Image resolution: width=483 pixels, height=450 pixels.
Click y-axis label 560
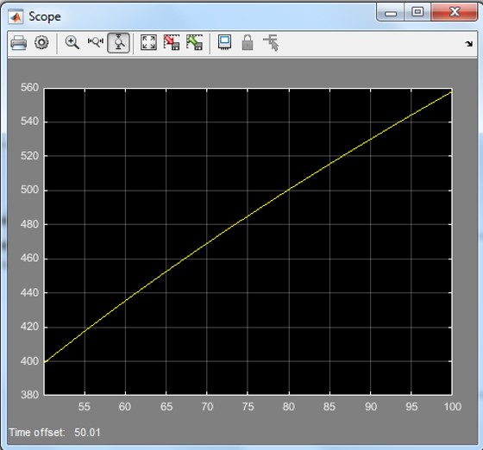29,87
